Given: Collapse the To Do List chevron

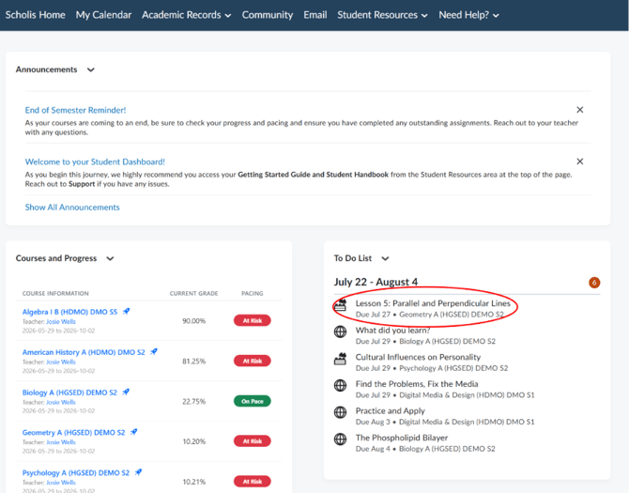Looking at the screenshot, I should tap(385, 259).
